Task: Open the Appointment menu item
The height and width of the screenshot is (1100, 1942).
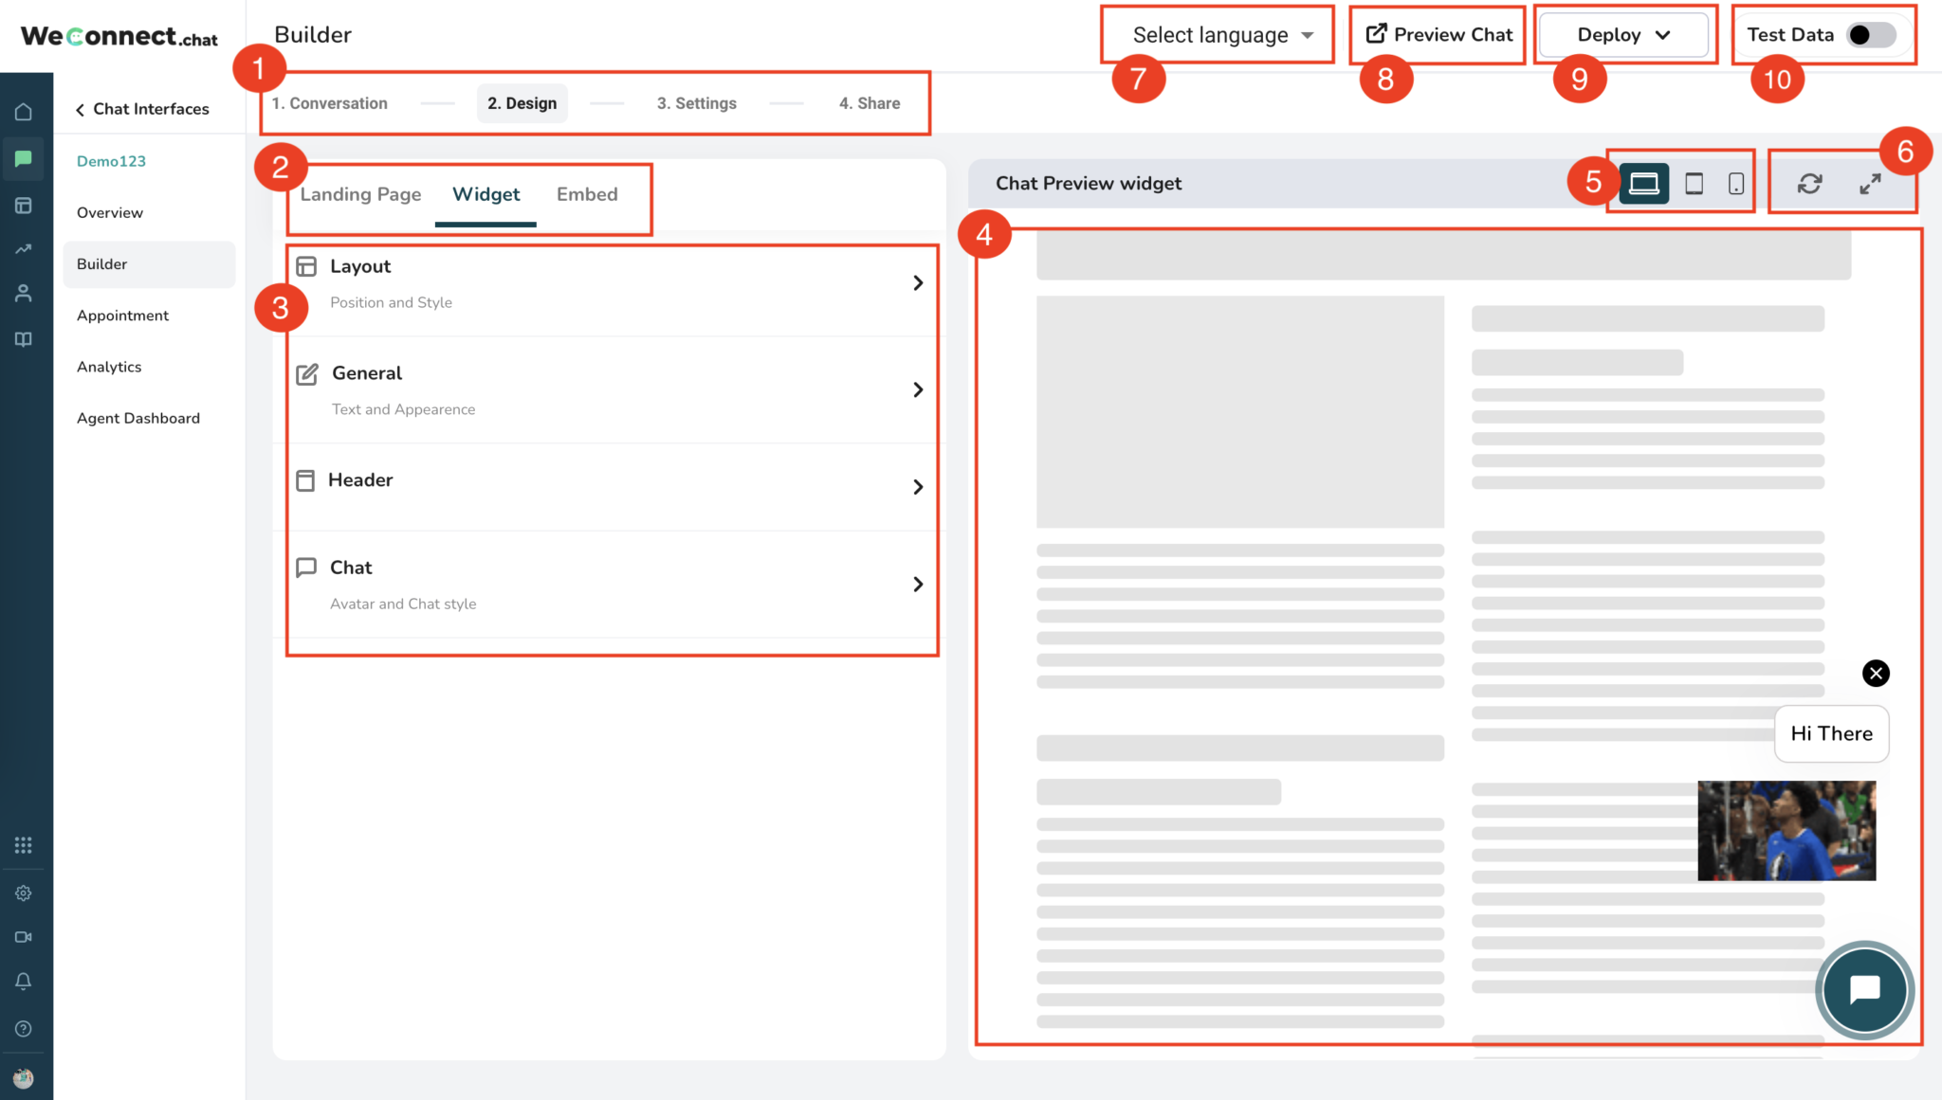Action: point(122,316)
